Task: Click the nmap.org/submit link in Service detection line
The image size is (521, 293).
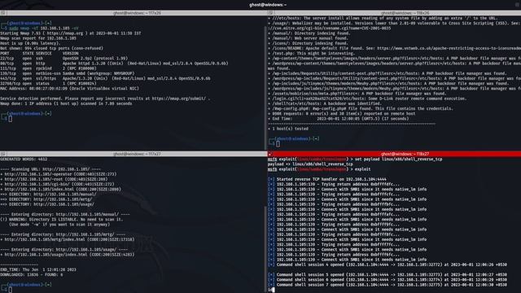Action: 180,98
